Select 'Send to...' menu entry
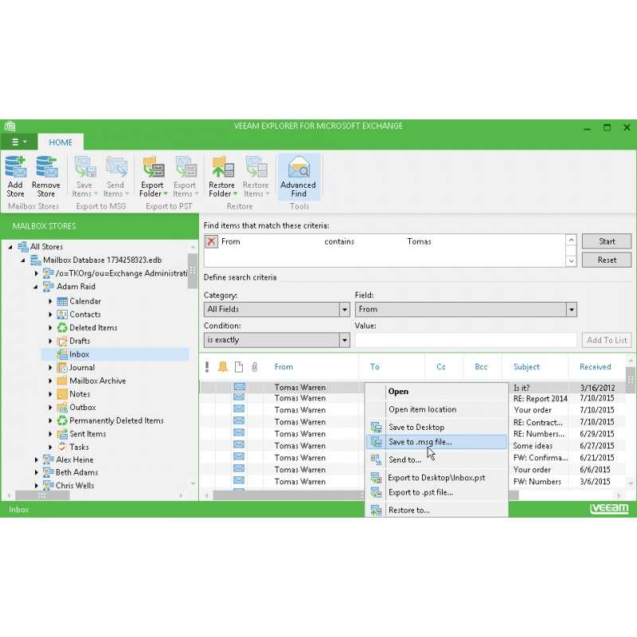 436,460
